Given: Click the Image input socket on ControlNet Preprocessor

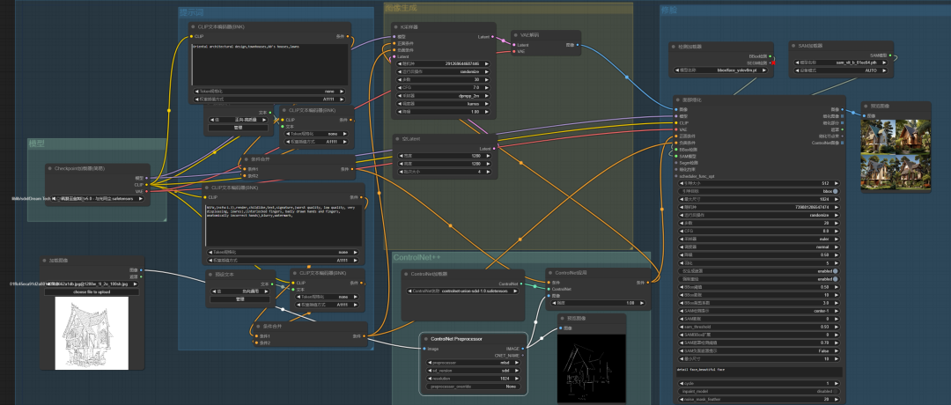Looking at the screenshot, I should [x=424, y=349].
